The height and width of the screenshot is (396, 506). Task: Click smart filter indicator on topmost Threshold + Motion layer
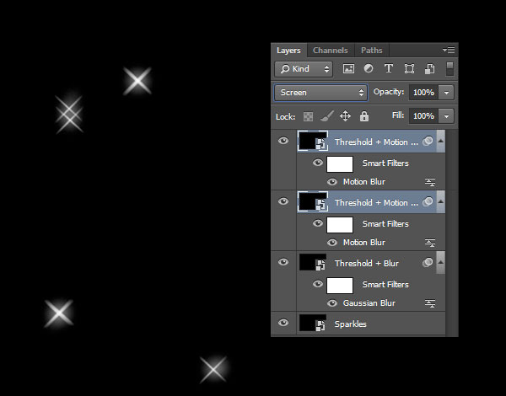point(428,142)
